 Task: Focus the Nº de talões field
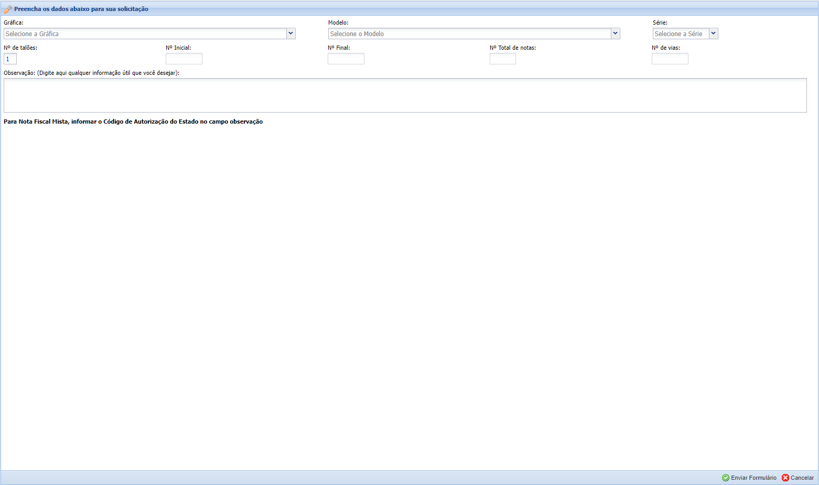tap(10, 59)
